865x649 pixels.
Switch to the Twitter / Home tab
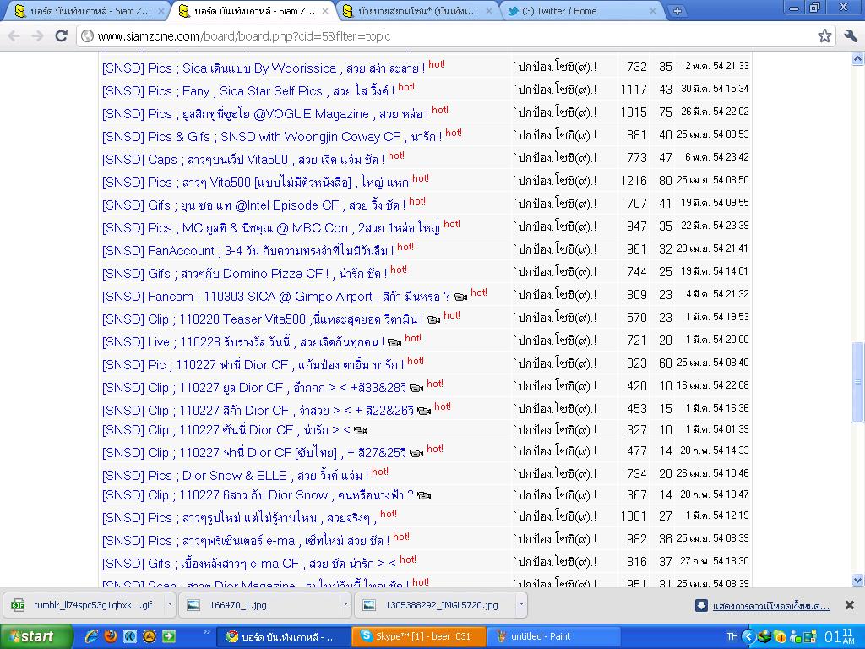tap(582, 11)
